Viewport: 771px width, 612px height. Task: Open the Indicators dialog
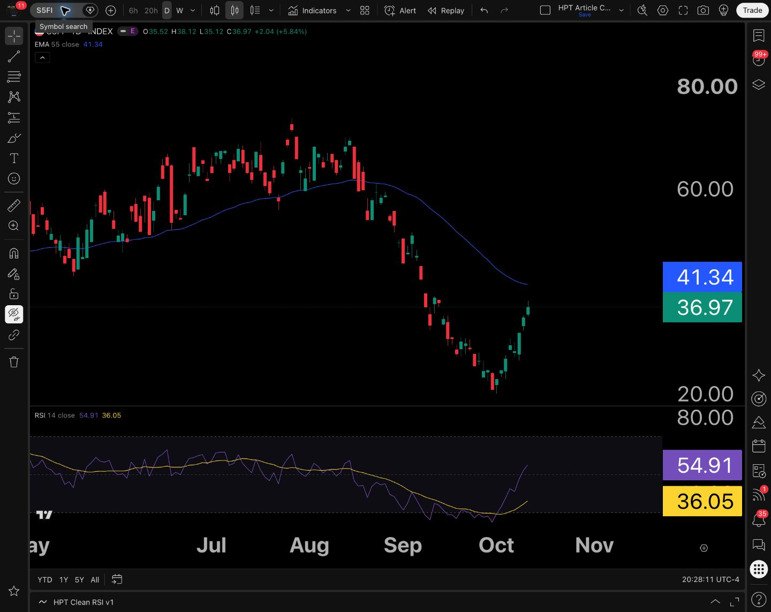click(313, 10)
